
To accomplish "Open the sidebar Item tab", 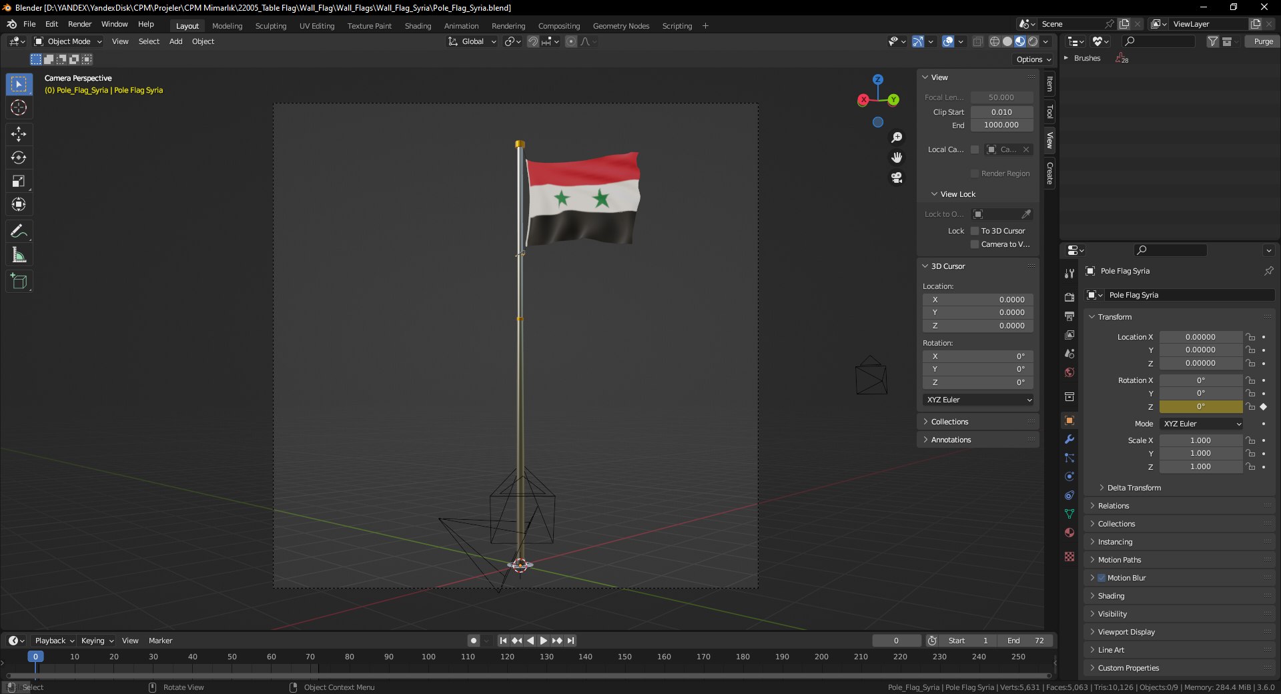I will pos(1049,84).
